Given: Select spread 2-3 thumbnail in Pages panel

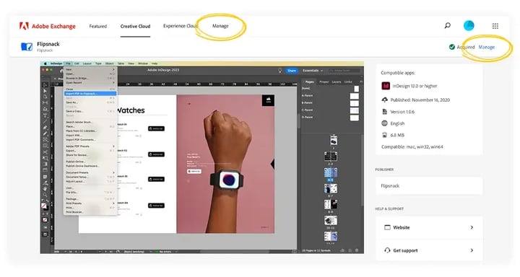Looking at the screenshot, I should (331, 157).
